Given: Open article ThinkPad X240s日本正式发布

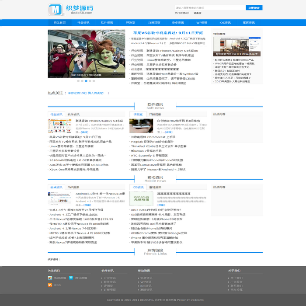Looking at the screenshot, I should click(159, 146).
